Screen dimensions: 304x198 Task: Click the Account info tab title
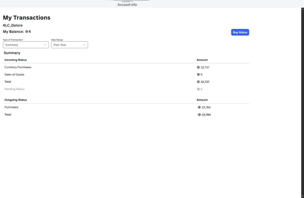[x=127, y=5]
